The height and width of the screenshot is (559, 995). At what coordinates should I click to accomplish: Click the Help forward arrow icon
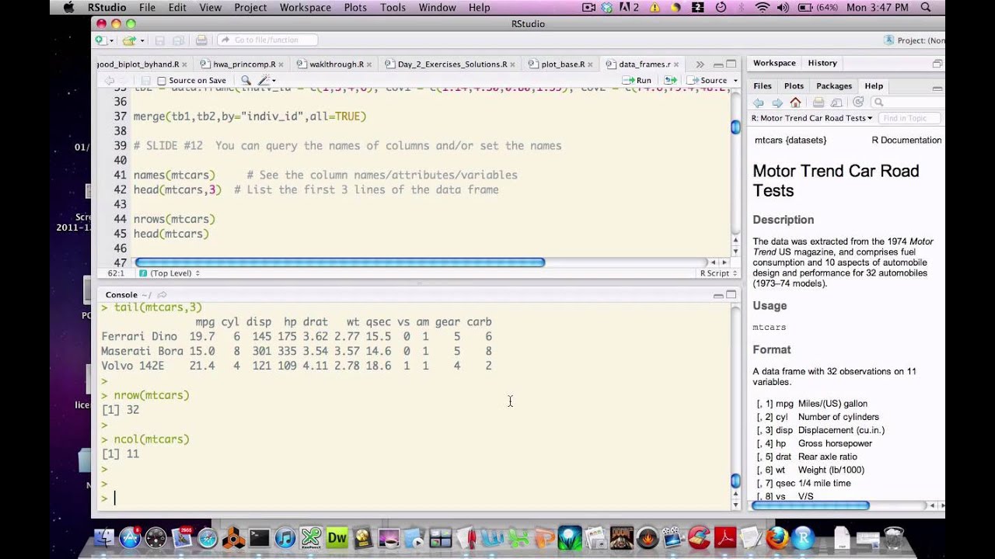777,102
